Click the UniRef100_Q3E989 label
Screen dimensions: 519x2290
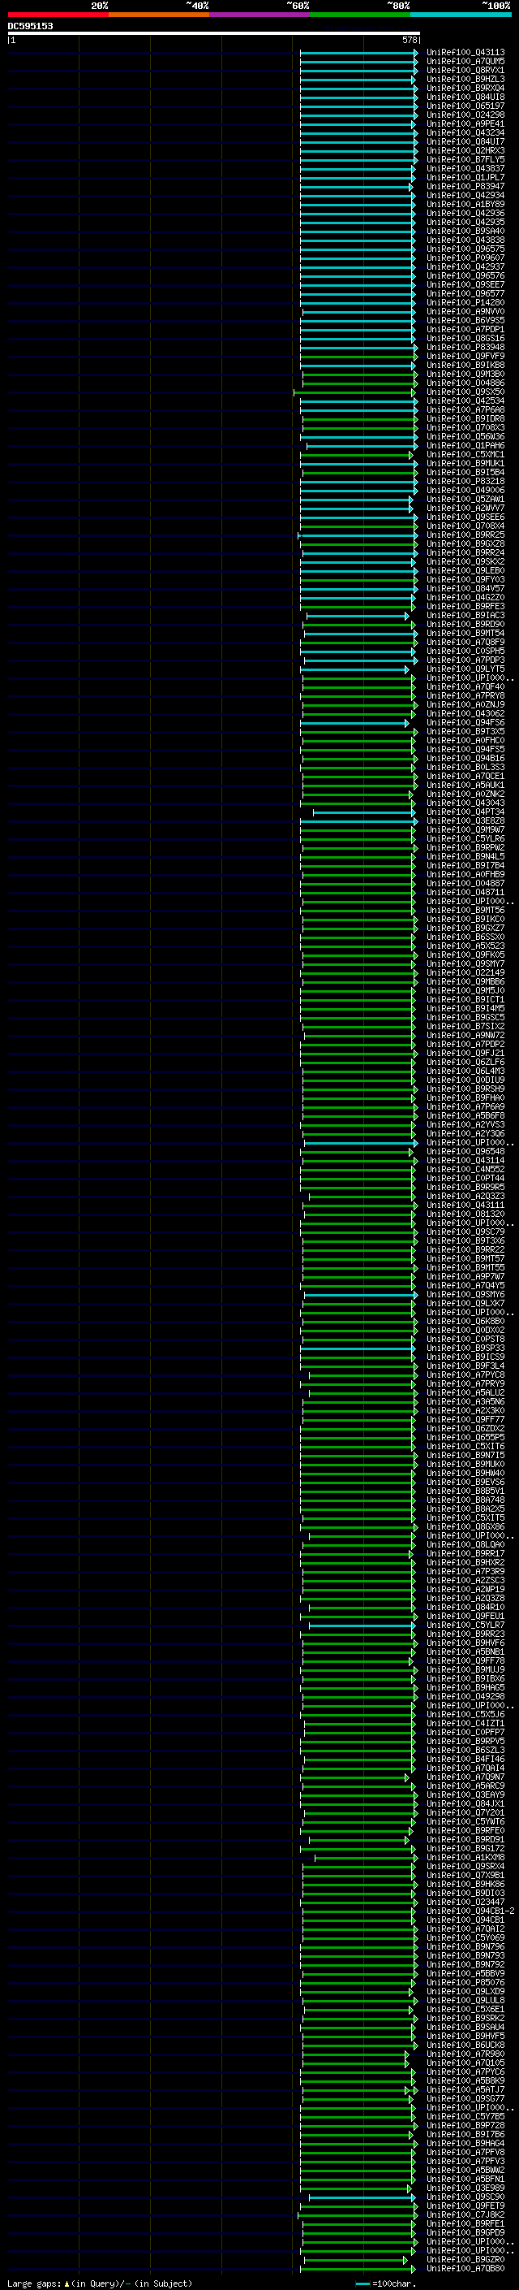(465, 2188)
